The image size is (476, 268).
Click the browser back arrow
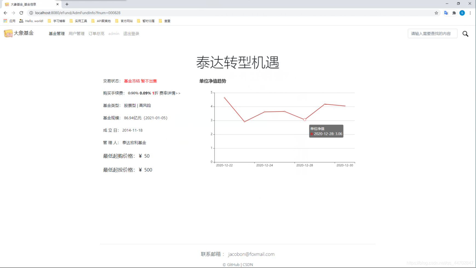point(5,13)
